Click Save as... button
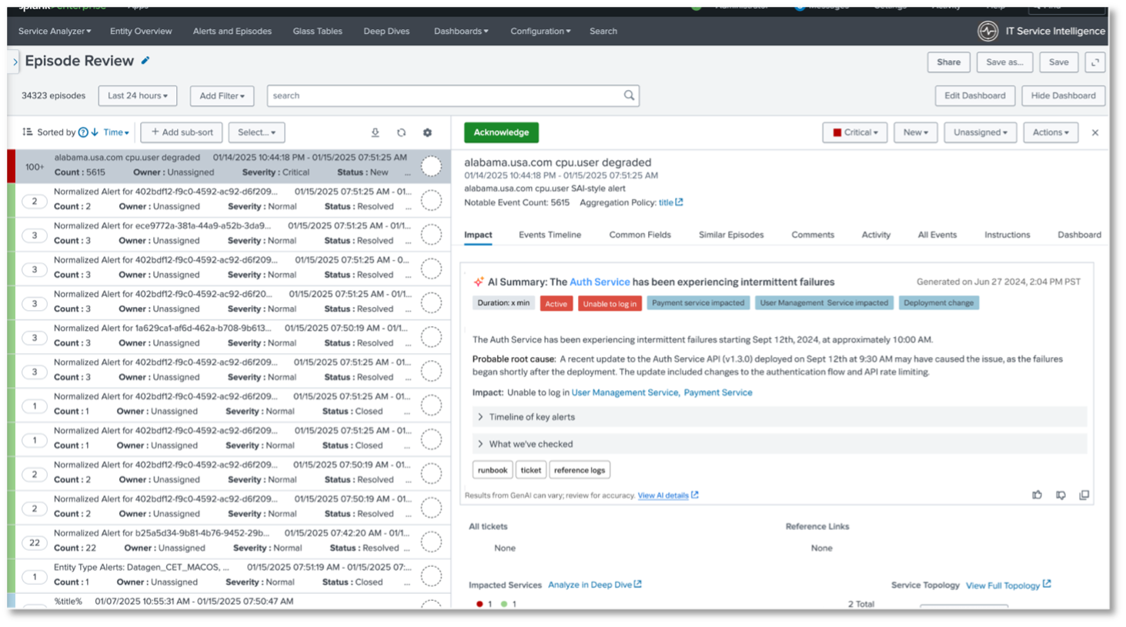 [x=1004, y=62]
